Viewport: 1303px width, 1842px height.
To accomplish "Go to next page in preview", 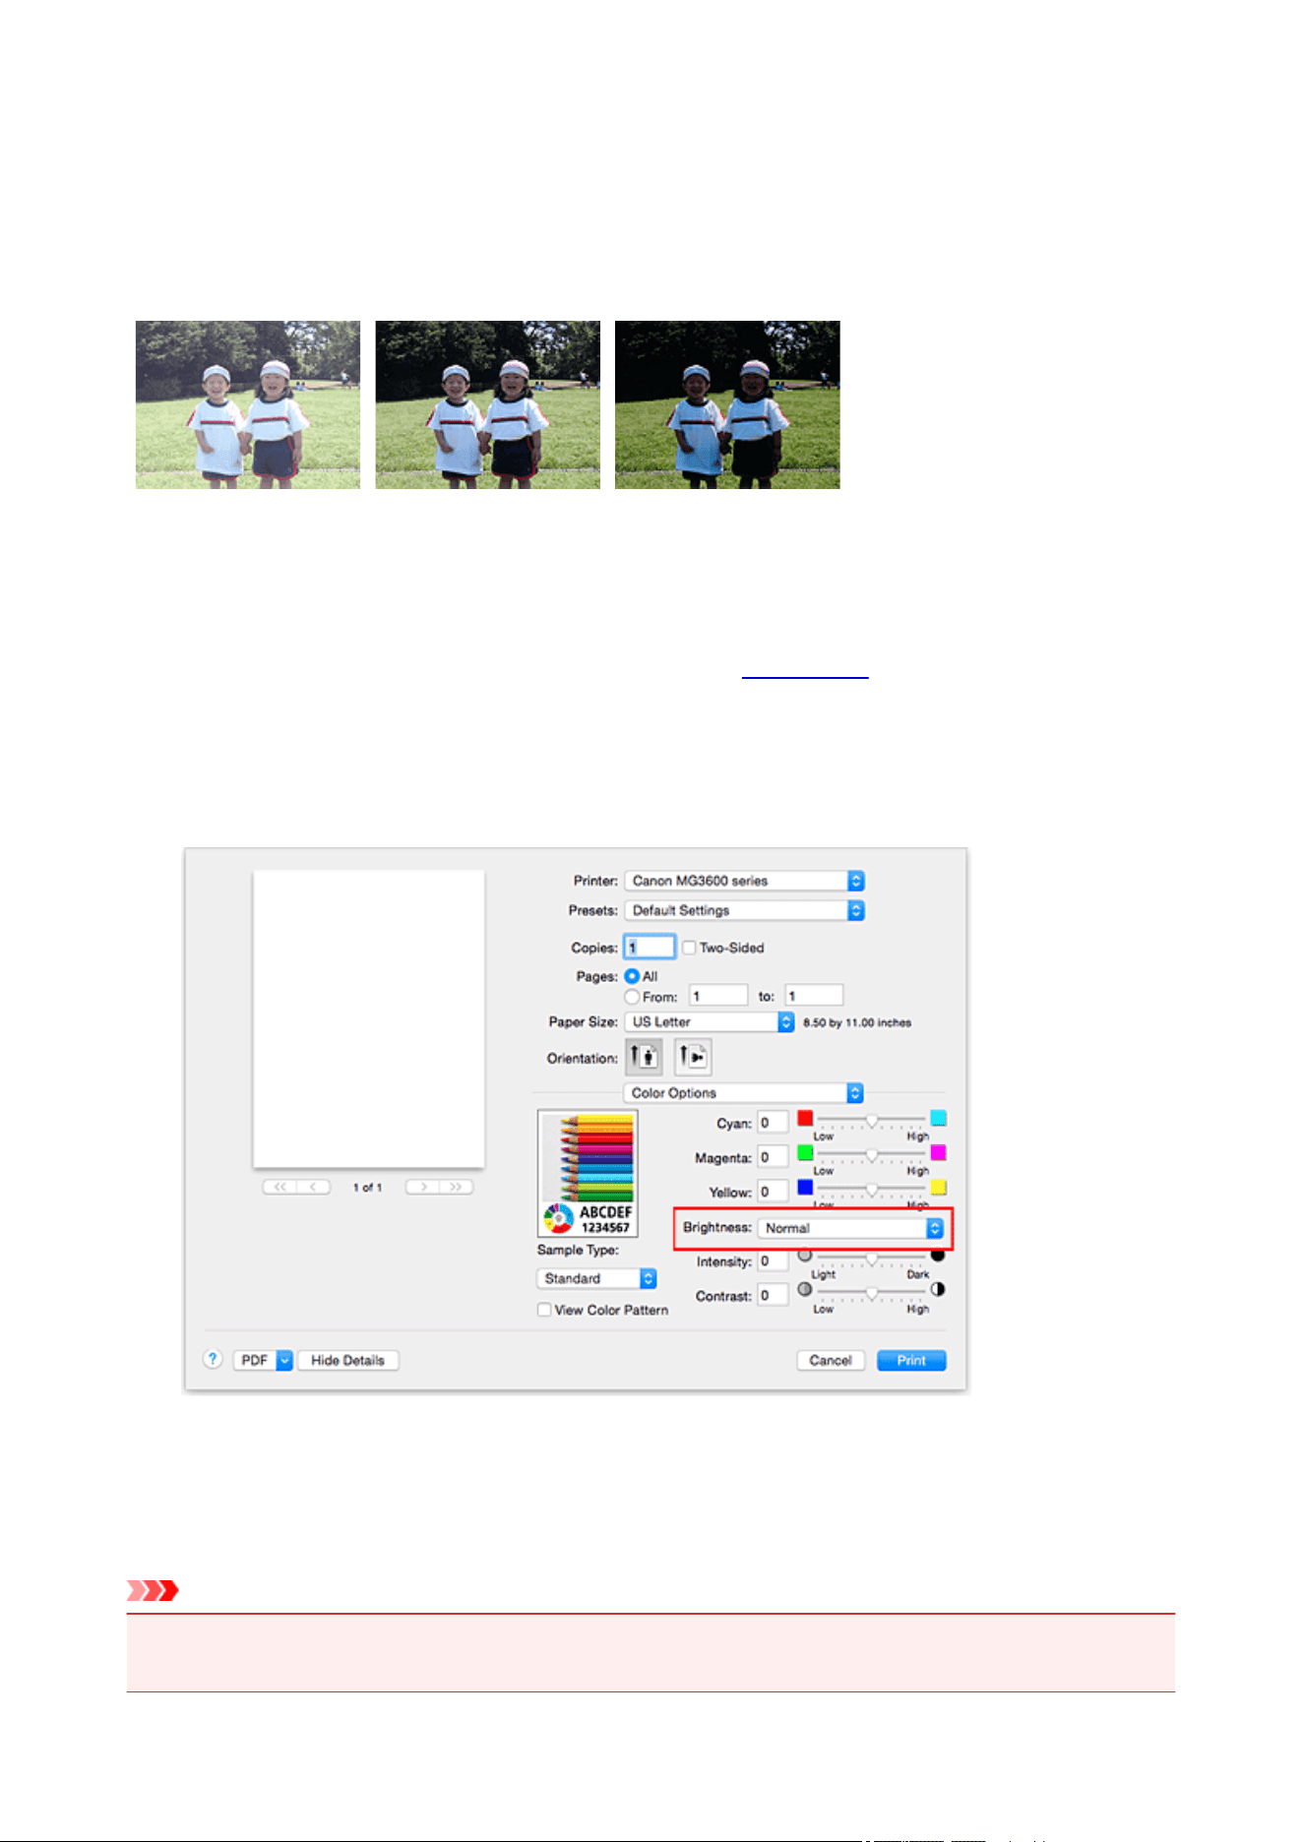I will coord(423,1187).
